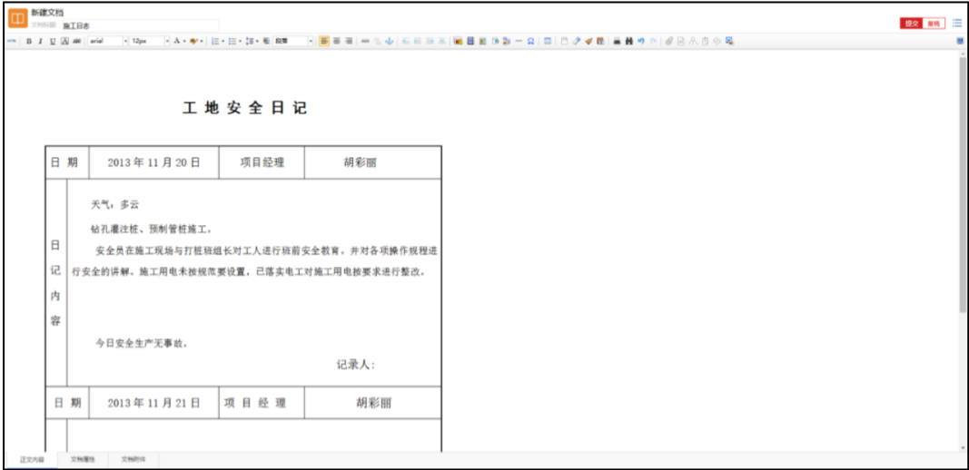Toggle strikethrough formatting
This screenshot has width=969, height=470.
(76, 42)
